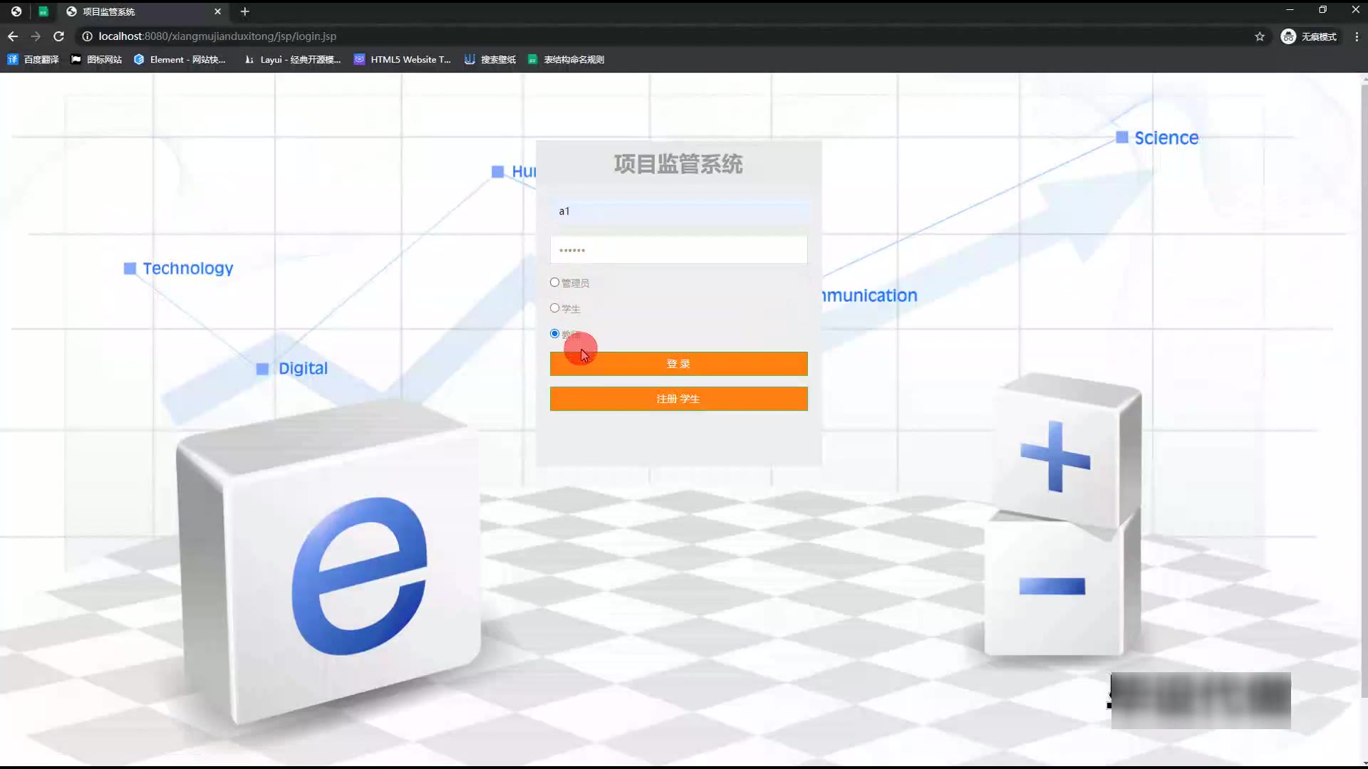Open the Layui bookmark

(292, 60)
